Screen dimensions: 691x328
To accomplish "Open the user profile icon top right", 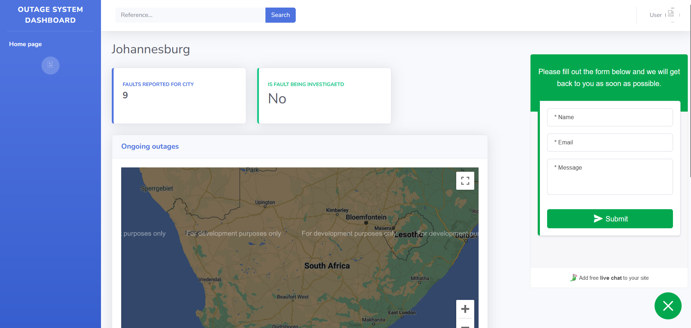I will pyautogui.click(x=671, y=13).
